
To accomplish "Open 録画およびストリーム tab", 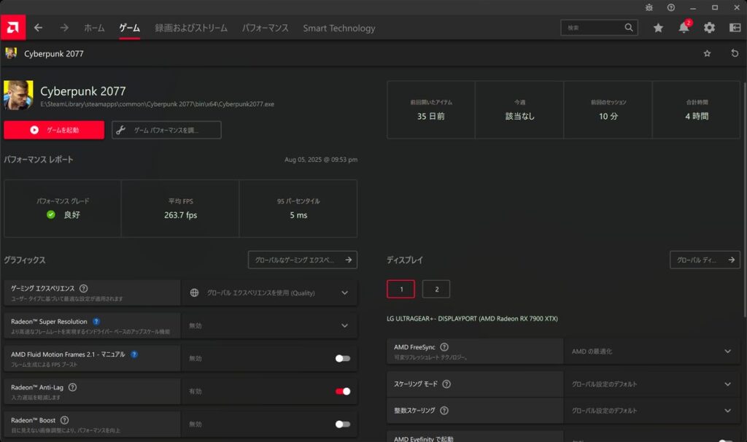I will point(191,28).
